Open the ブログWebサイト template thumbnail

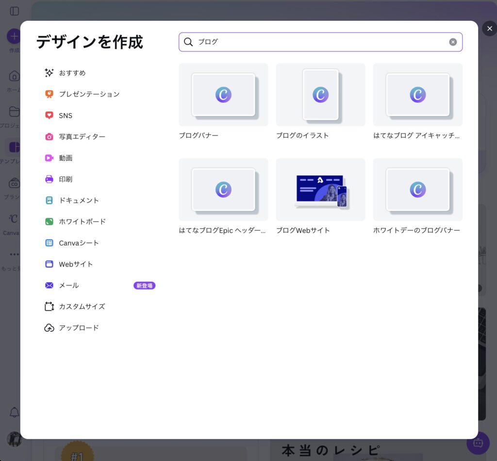point(320,190)
